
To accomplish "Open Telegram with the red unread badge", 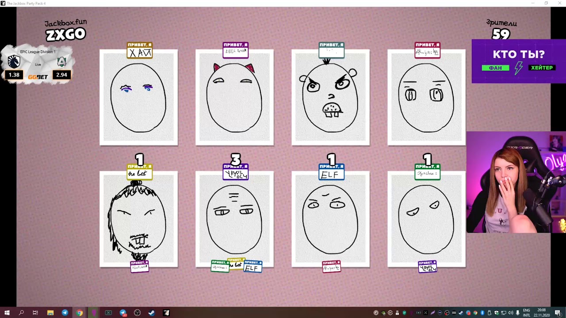I will click(123, 313).
